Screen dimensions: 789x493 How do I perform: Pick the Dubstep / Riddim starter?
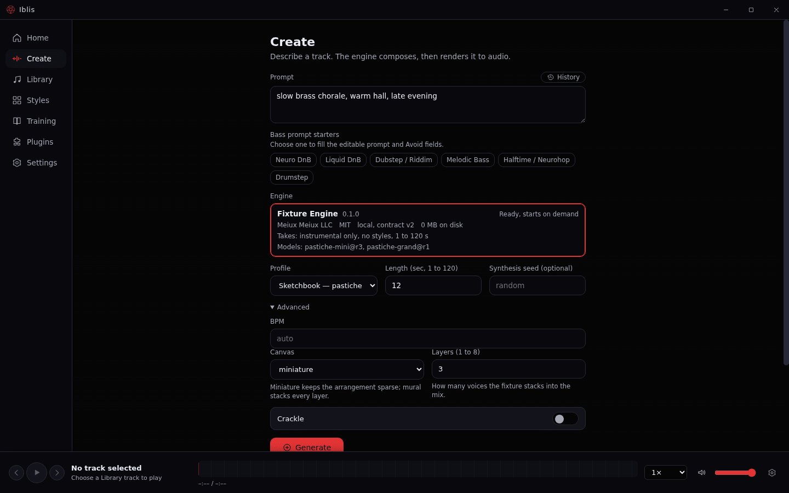pos(404,160)
